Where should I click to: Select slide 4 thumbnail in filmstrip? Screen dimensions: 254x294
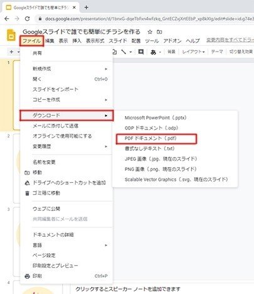tap(38, 288)
